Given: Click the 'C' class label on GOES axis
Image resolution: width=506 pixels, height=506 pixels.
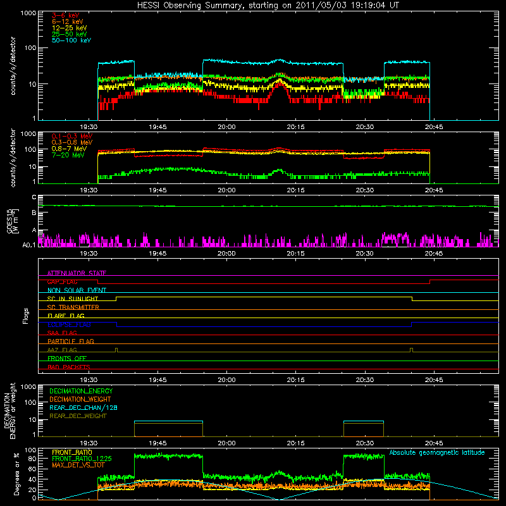Looking at the screenshot, I should tap(34, 197).
